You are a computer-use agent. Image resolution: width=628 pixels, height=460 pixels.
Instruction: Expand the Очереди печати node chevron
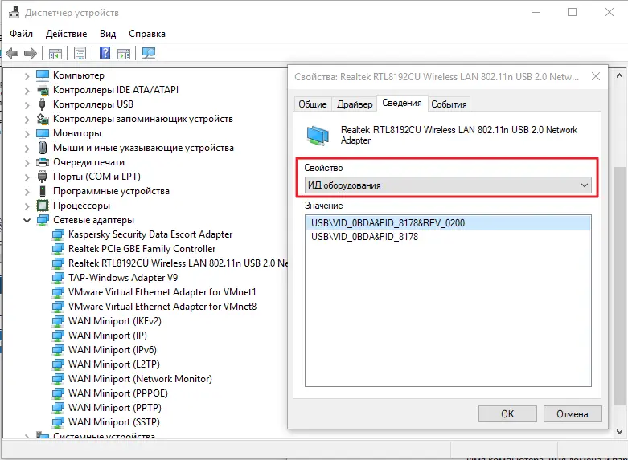pos(27,162)
